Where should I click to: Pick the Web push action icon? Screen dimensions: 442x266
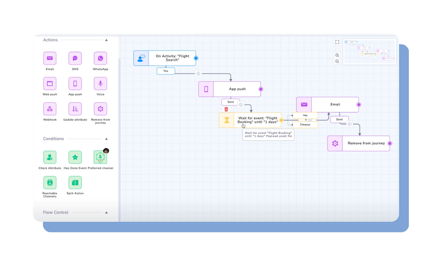click(x=50, y=84)
